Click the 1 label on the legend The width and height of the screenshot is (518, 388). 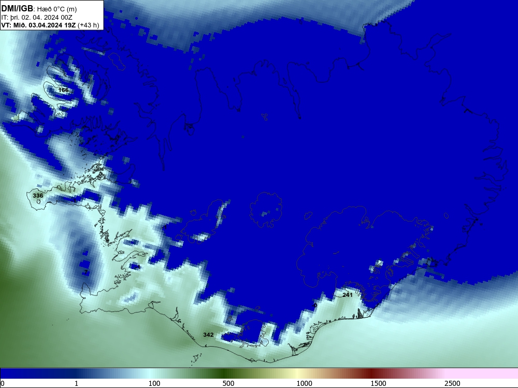76,383
